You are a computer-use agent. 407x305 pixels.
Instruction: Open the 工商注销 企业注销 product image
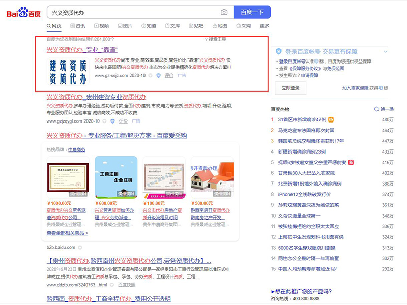coord(116,177)
